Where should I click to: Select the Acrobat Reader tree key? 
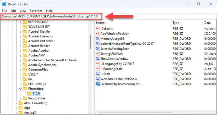point(39,46)
